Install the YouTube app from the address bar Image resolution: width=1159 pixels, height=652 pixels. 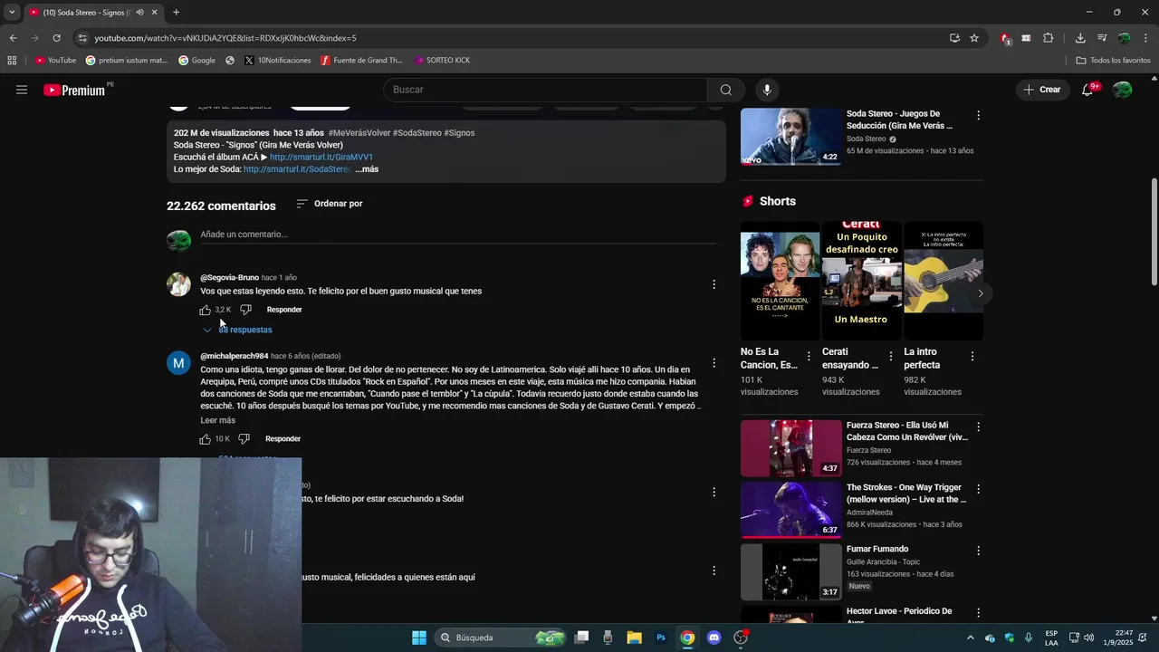tap(954, 38)
